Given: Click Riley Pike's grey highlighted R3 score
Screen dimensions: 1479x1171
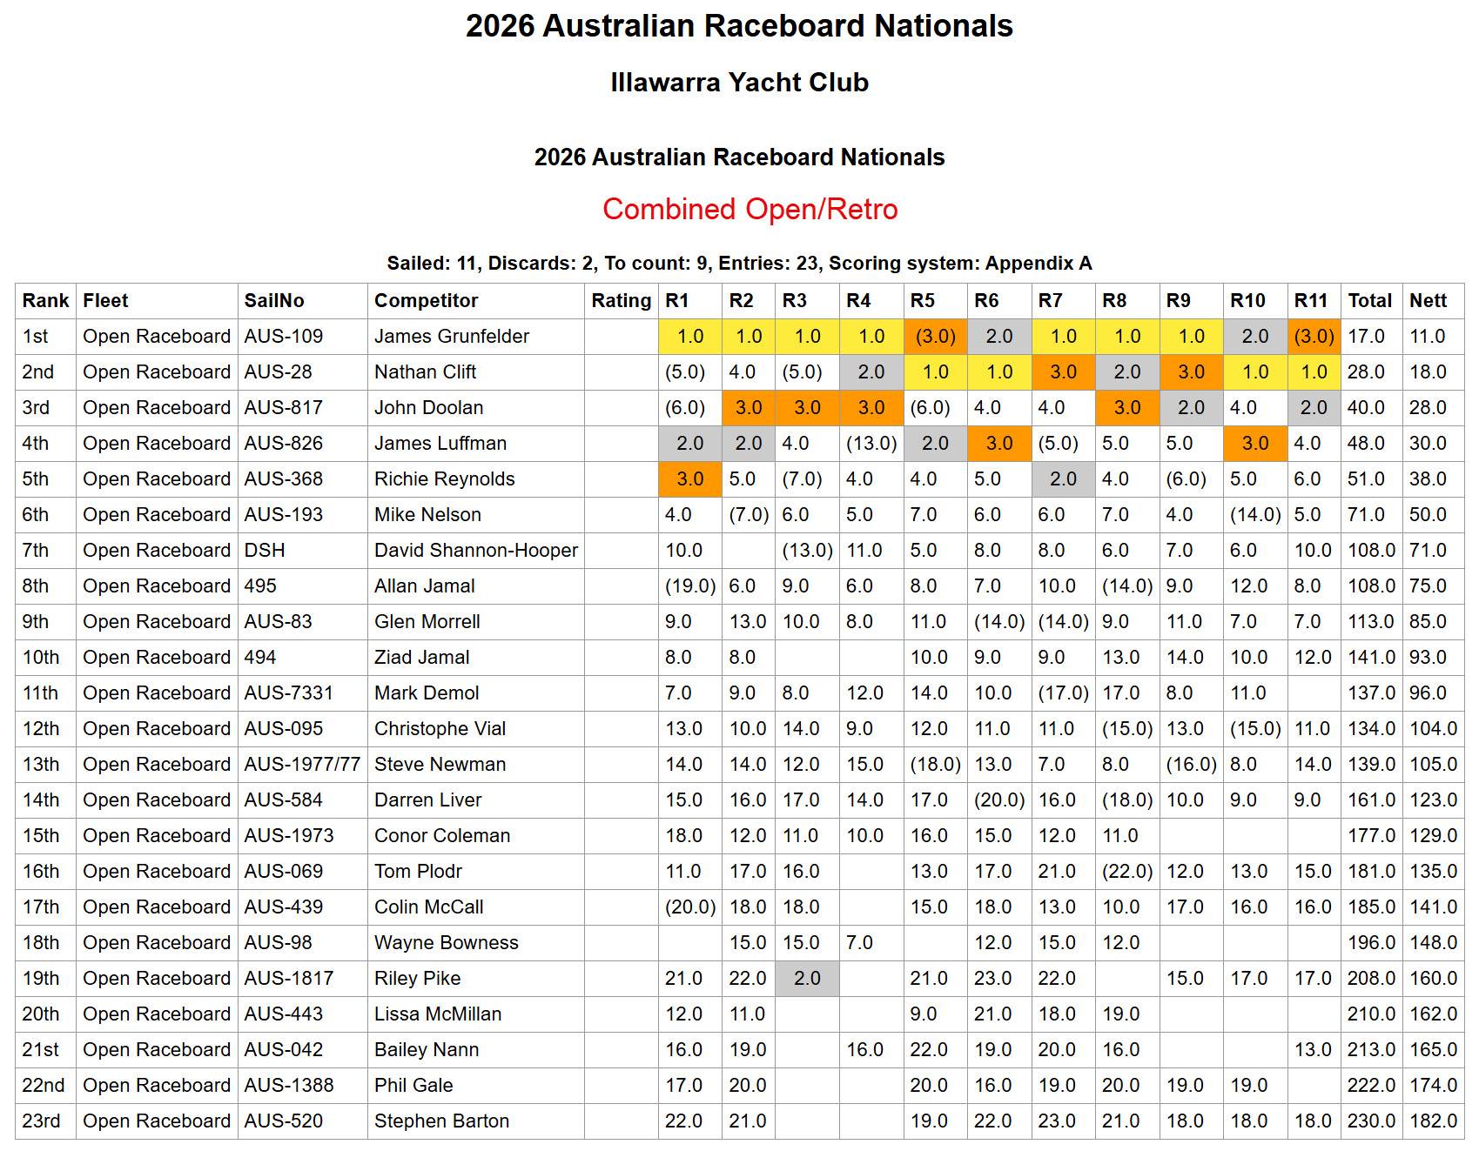Looking at the screenshot, I should [807, 979].
